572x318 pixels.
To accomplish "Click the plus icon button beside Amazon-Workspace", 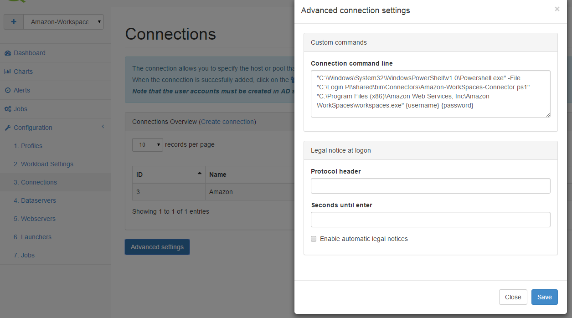I will click(x=14, y=22).
